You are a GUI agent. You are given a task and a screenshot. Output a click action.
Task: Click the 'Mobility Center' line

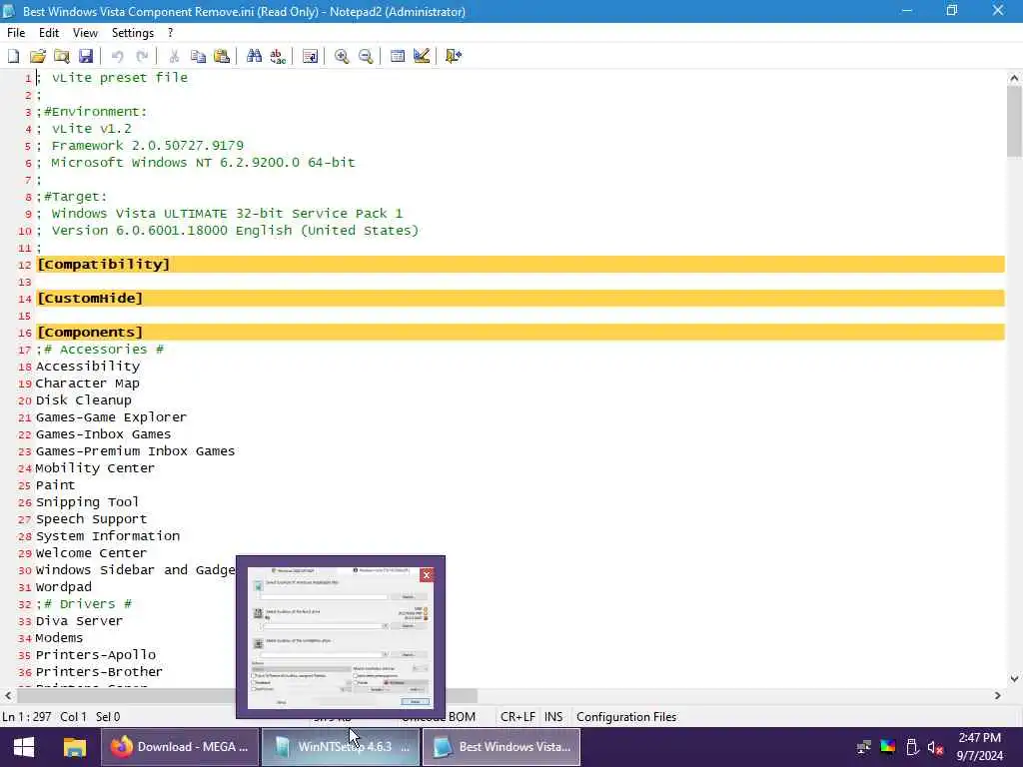(95, 468)
